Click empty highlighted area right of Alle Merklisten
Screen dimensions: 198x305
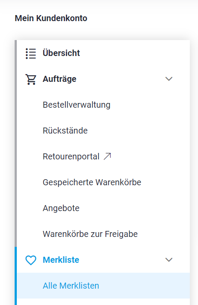click(x=144, y=286)
